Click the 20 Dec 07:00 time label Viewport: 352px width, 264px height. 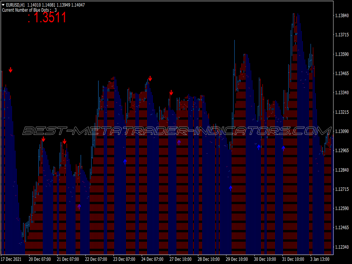40,259
